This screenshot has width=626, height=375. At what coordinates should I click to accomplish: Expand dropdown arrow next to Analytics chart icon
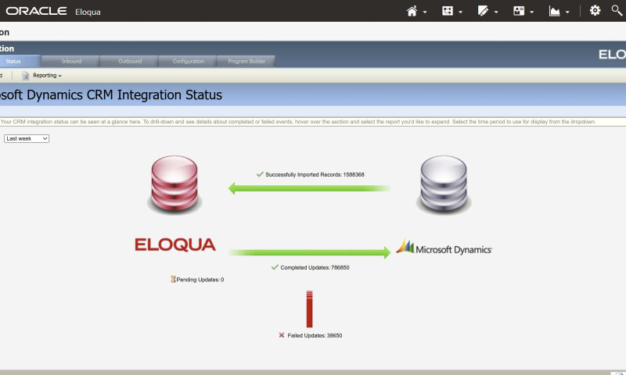(x=567, y=12)
